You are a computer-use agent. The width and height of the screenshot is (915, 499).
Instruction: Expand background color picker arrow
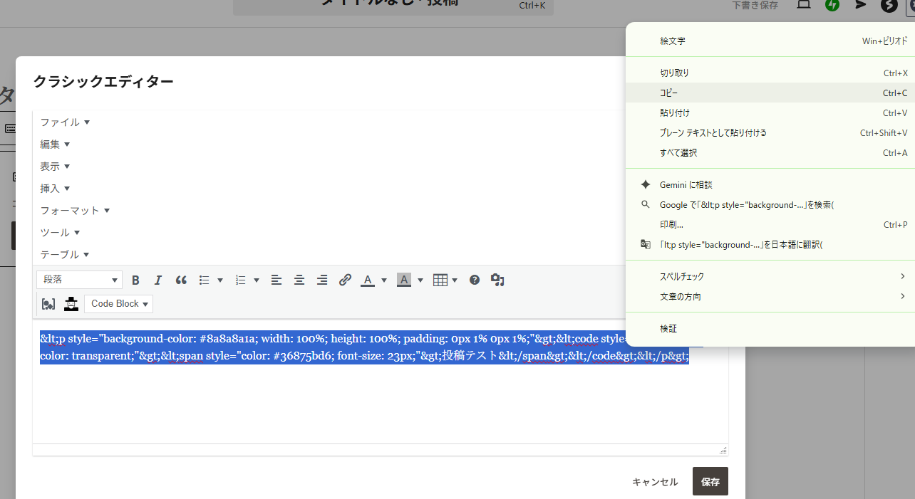pyautogui.click(x=420, y=280)
